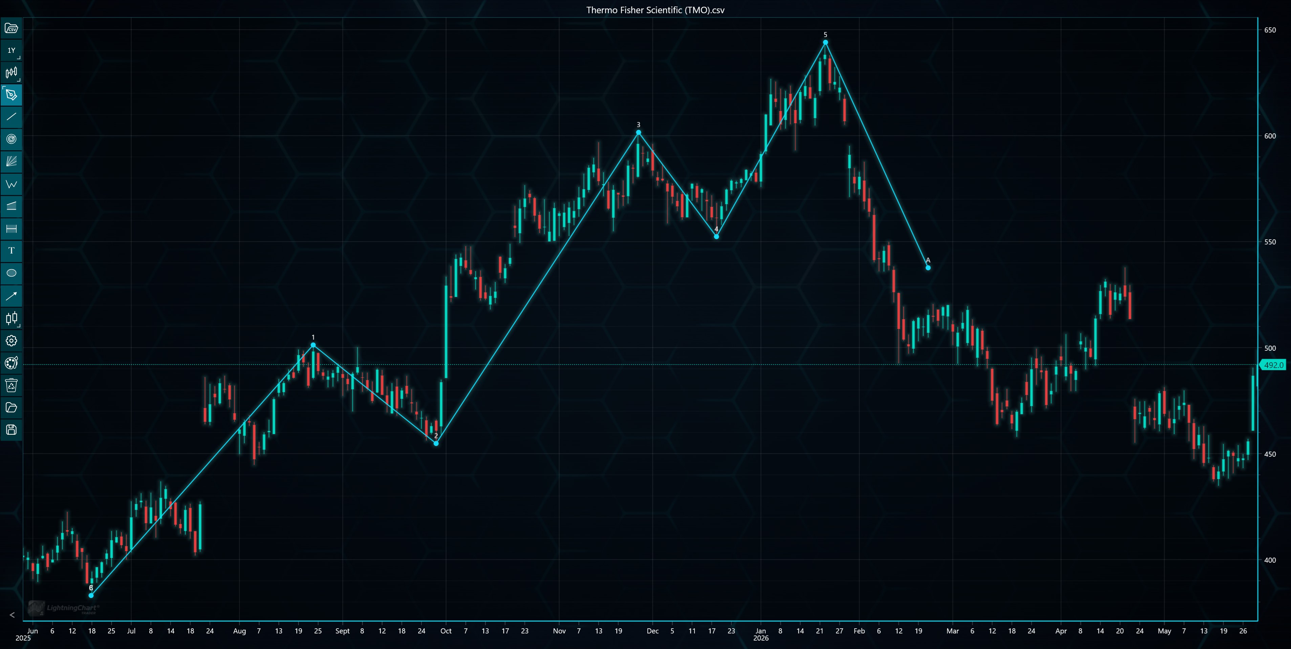Image resolution: width=1291 pixels, height=649 pixels.
Task: Click the recycle bin clear drawings icon
Action: pyautogui.click(x=11, y=385)
